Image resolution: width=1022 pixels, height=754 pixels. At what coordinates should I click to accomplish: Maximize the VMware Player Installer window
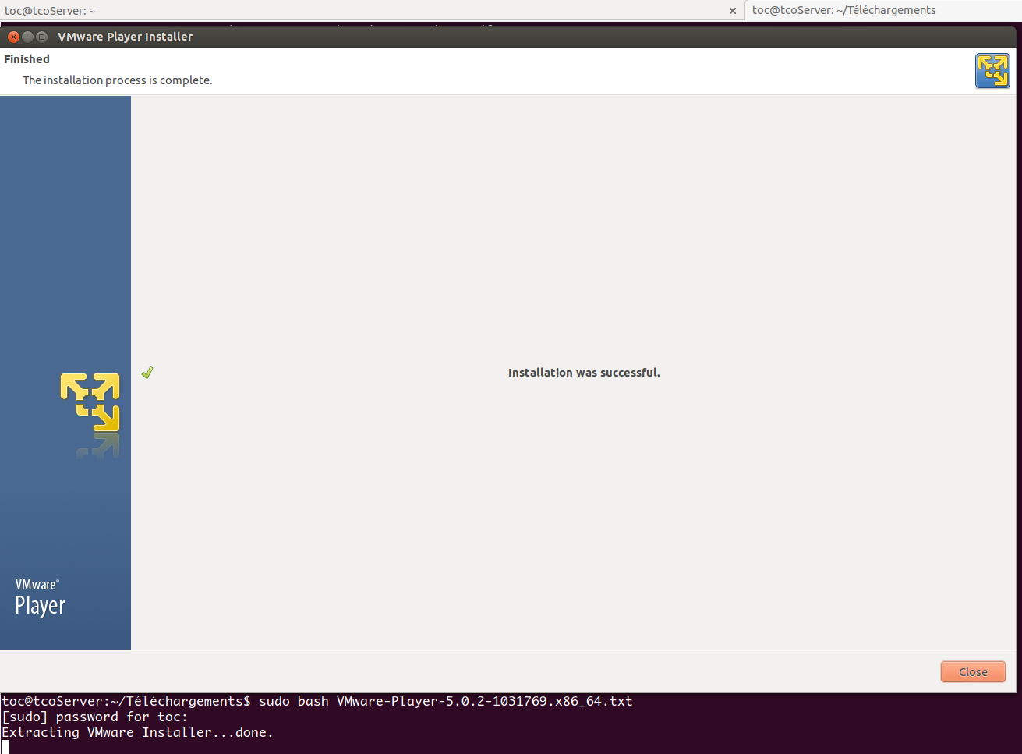42,37
